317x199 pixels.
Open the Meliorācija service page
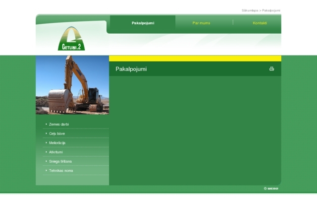click(x=57, y=143)
